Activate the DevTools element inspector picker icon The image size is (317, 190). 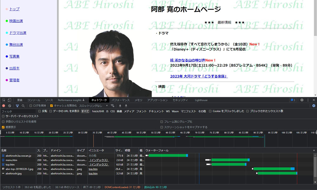point(3,100)
